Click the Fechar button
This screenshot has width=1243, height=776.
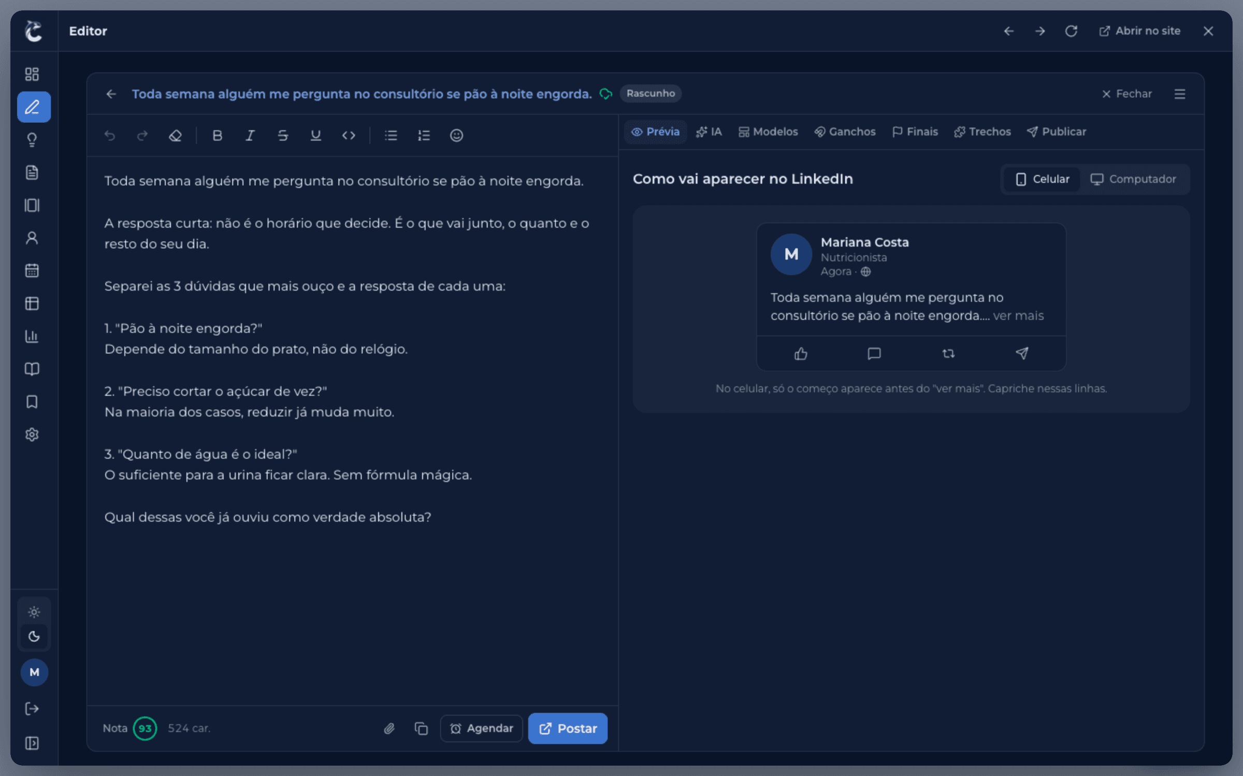(x=1126, y=94)
